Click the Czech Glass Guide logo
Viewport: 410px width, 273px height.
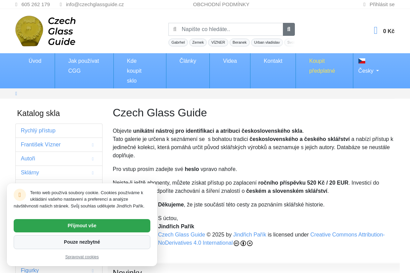45,31
